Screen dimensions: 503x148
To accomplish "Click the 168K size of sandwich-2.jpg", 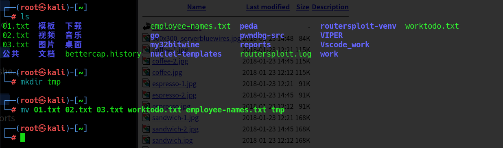I will 303,129.
